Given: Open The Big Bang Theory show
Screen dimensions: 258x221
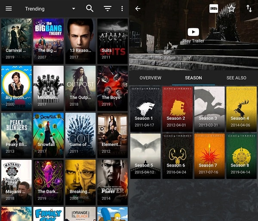Looking at the screenshot, I should point(48,41).
